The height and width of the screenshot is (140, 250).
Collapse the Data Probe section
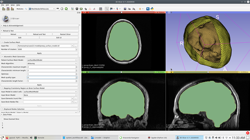click(40, 114)
